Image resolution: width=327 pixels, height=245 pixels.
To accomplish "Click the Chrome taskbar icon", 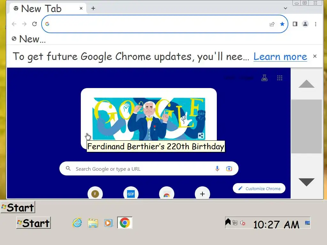I will coord(125,223).
